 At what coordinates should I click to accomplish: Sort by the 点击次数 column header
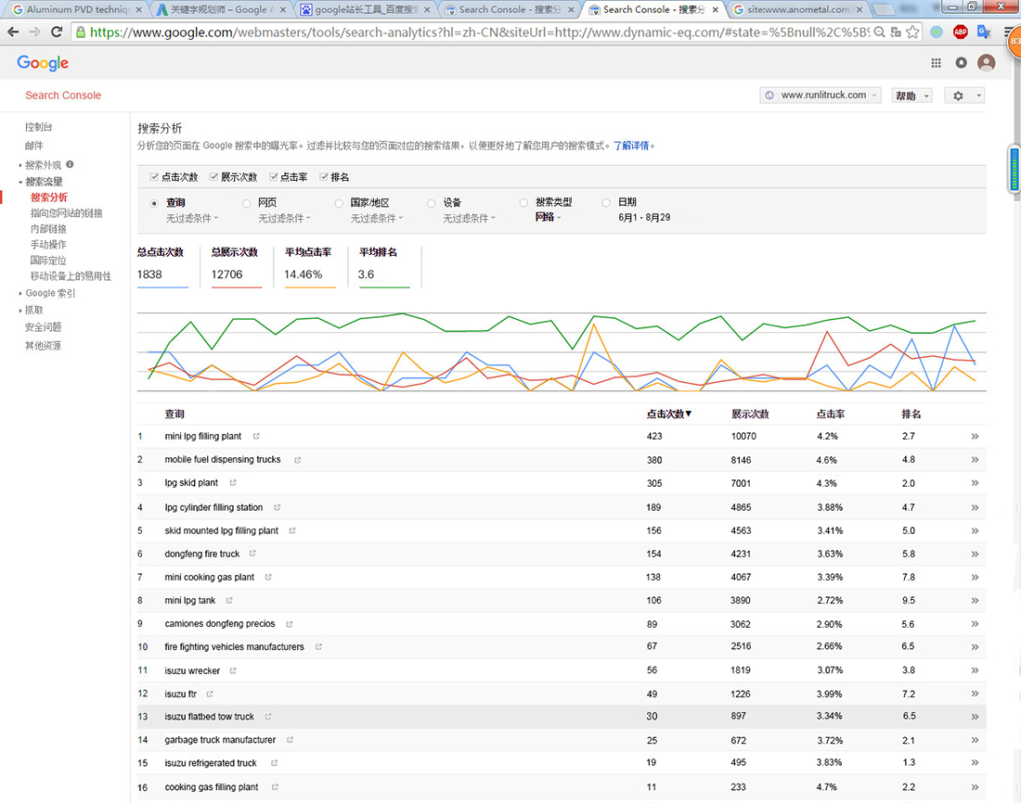coord(668,414)
